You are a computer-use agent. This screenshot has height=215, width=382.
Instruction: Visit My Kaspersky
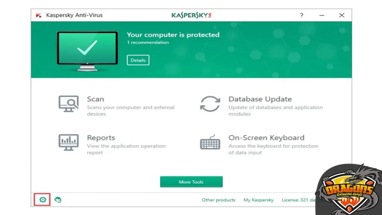(x=259, y=200)
